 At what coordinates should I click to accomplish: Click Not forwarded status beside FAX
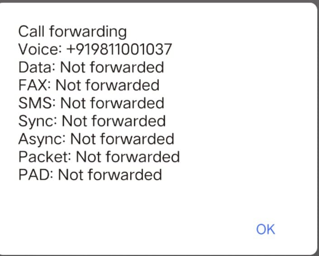coord(107,85)
